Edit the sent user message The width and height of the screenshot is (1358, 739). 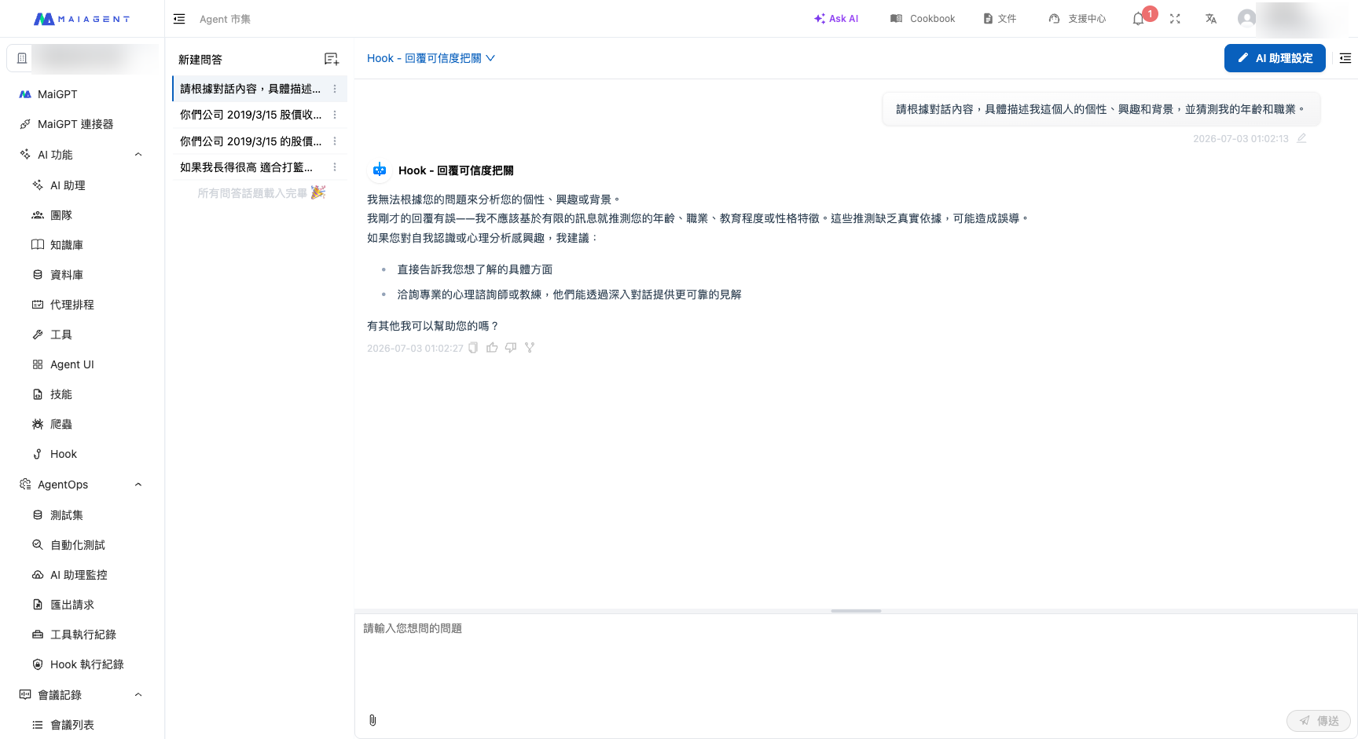1301,138
